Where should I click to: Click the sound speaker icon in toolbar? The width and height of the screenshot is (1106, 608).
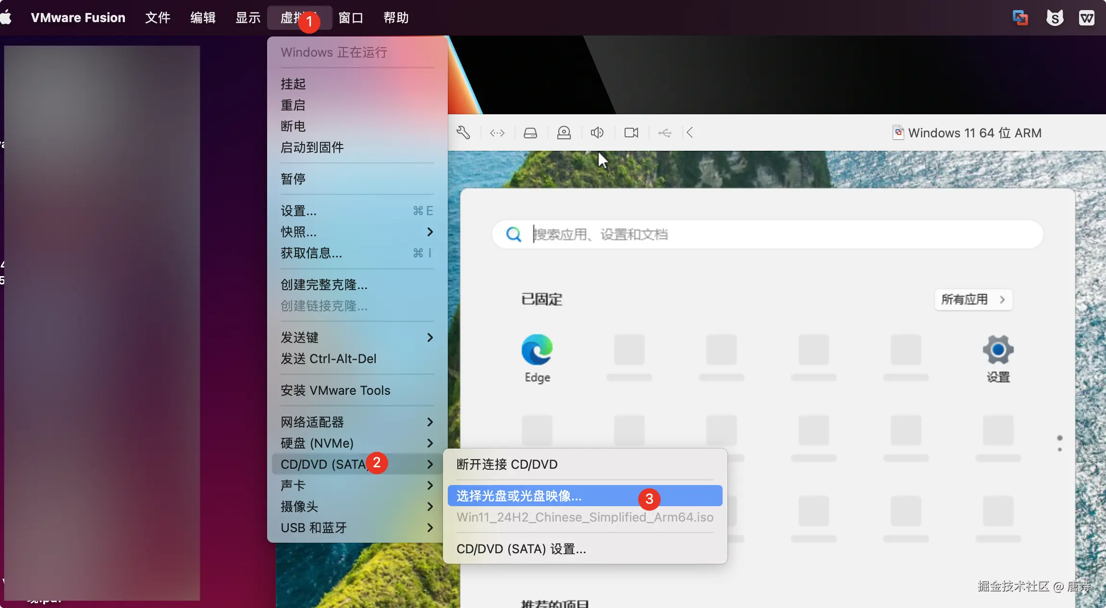coord(597,133)
